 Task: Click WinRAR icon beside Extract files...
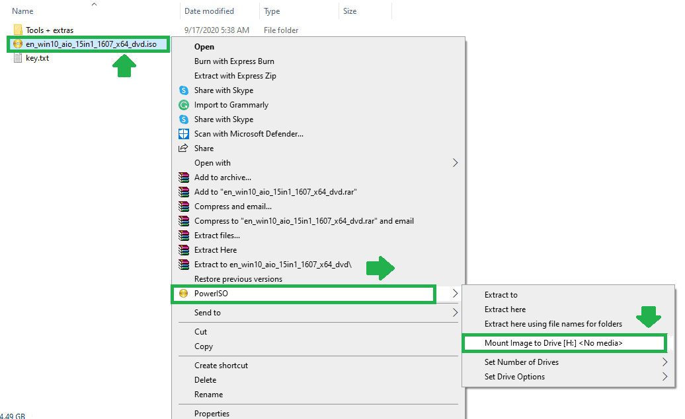click(x=184, y=236)
